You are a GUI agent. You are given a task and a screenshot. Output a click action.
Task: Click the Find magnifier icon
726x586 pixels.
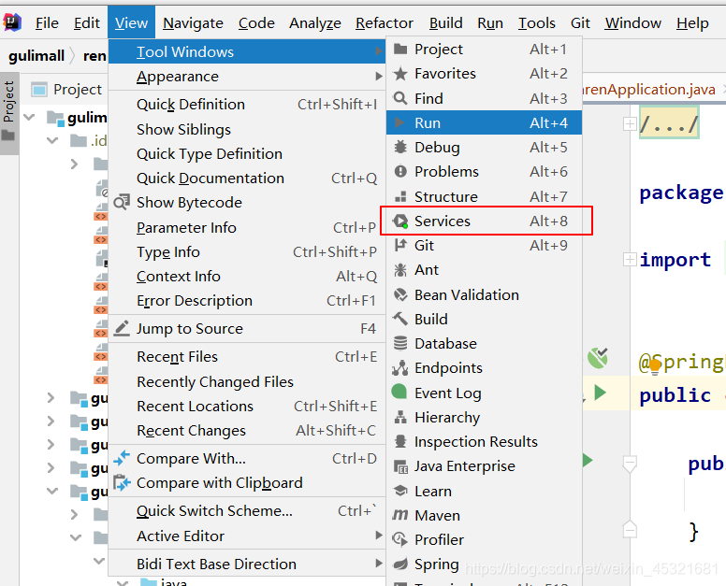[400, 98]
